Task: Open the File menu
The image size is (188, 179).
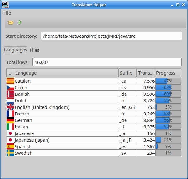Action: click(x=7, y=13)
